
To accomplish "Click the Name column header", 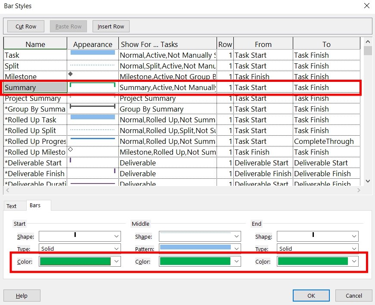I will [35, 44].
